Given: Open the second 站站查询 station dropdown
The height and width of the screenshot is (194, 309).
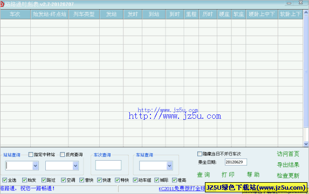Looking at the screenshot, I should click(75, 166).
